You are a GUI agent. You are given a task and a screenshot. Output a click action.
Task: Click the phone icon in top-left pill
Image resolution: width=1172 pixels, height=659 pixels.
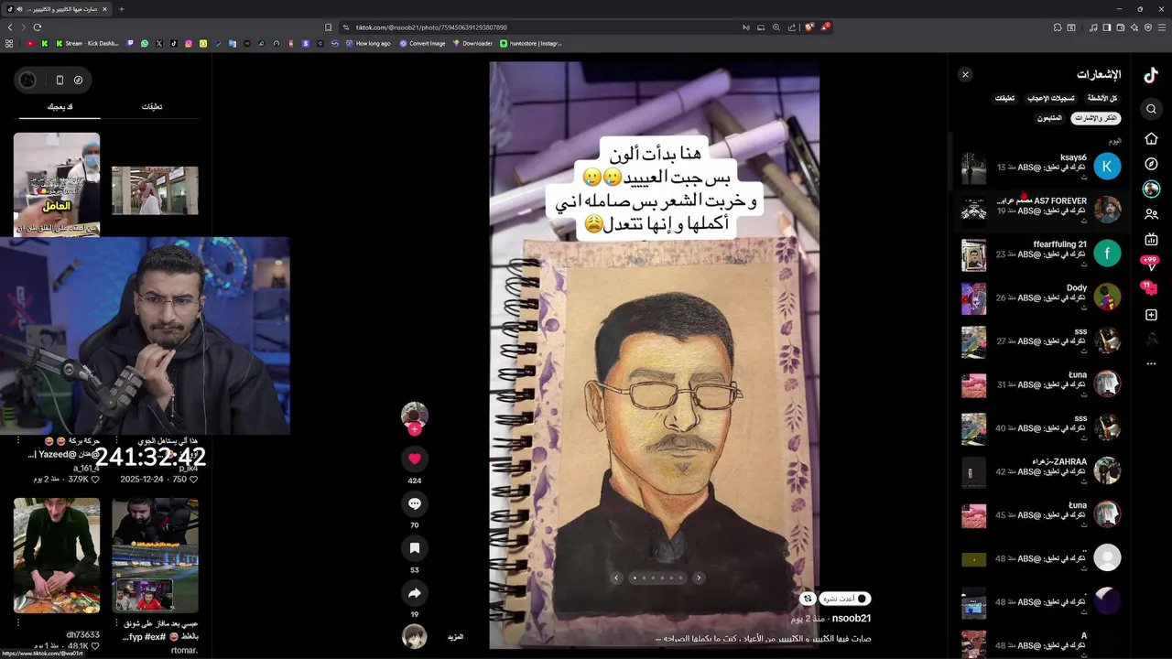pos(60,80)
